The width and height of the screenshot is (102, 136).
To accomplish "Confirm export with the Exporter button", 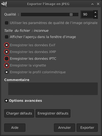I will coord(87,128).
